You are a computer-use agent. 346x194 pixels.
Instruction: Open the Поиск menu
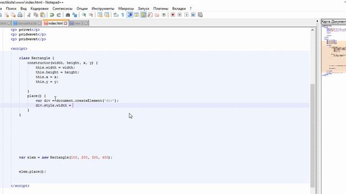[x=11, y=9]
